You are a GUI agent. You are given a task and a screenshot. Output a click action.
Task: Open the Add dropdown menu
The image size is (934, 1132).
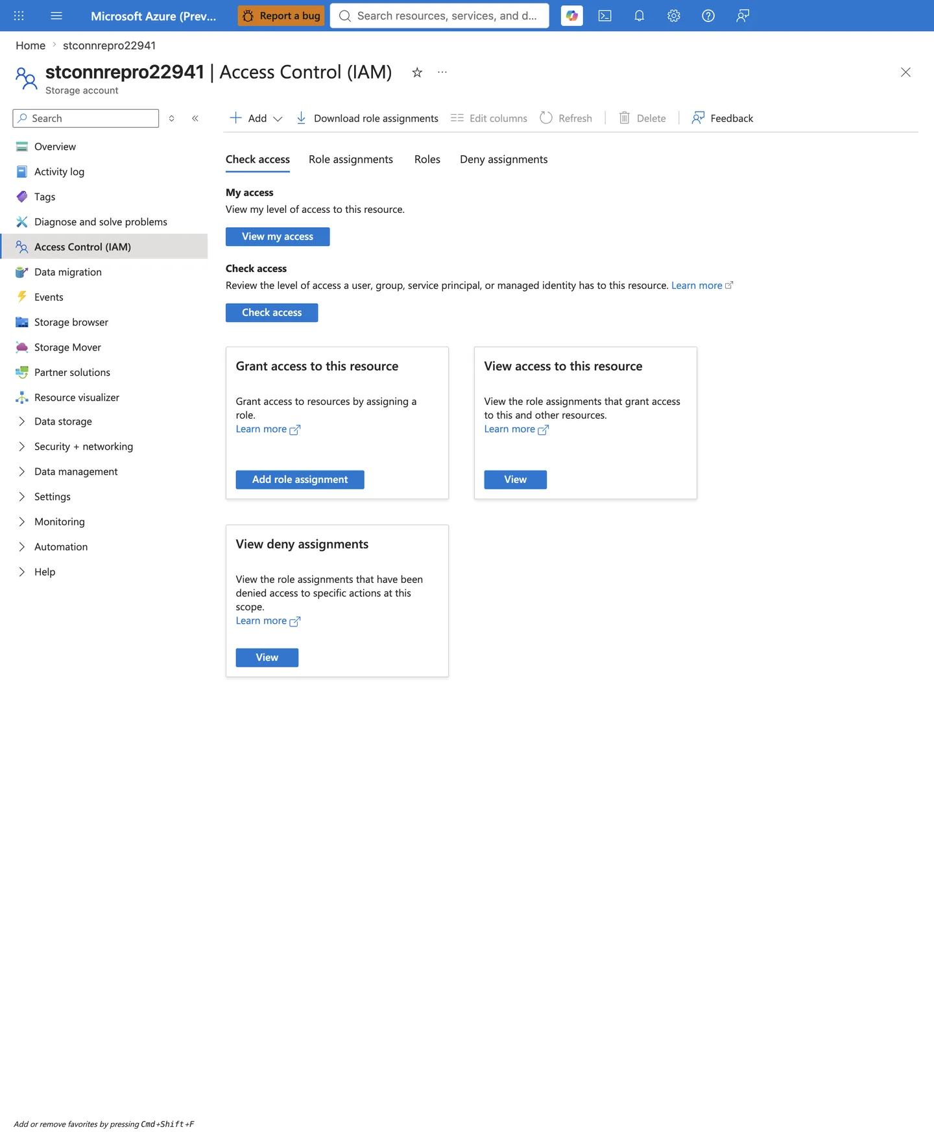coord(256,118)
